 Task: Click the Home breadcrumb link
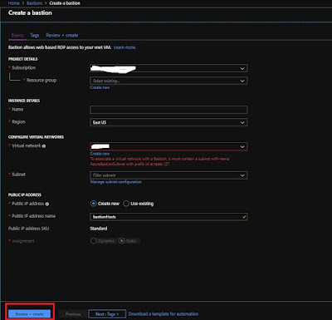click(14, 3)
